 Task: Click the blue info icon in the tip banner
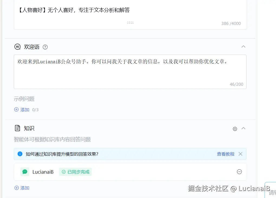(20, 154)
